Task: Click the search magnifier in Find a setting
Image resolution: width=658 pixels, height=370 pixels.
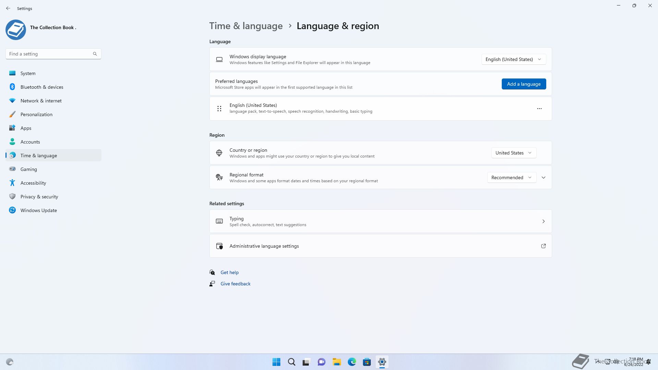Action: [95, 54]
